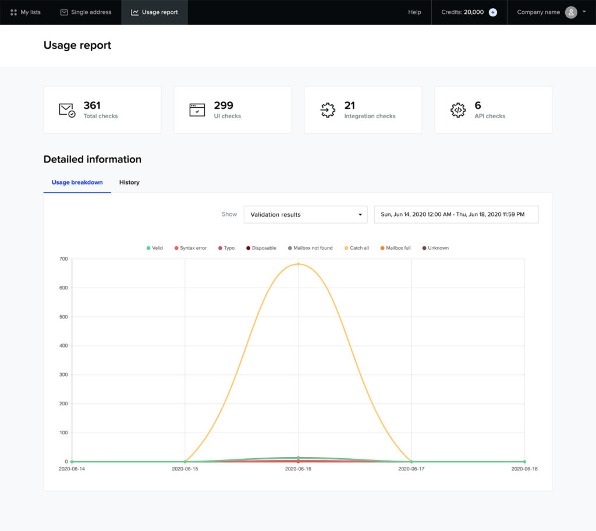Click the My lists grid icon
The width and height of the screenshot is (596, 531).
[x=14, y=12]
